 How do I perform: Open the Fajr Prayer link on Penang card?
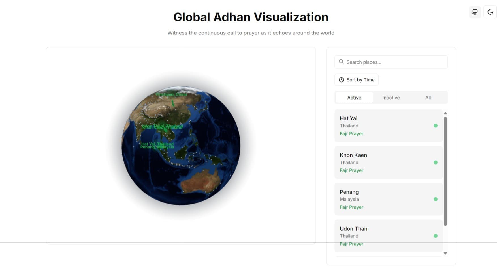pos(351,207)
